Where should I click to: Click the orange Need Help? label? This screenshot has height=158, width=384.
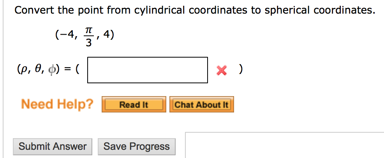click(57, 104)
